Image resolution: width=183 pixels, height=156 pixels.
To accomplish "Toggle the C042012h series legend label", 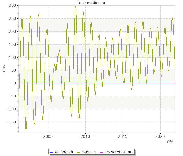I will click(x=64, y=152).
